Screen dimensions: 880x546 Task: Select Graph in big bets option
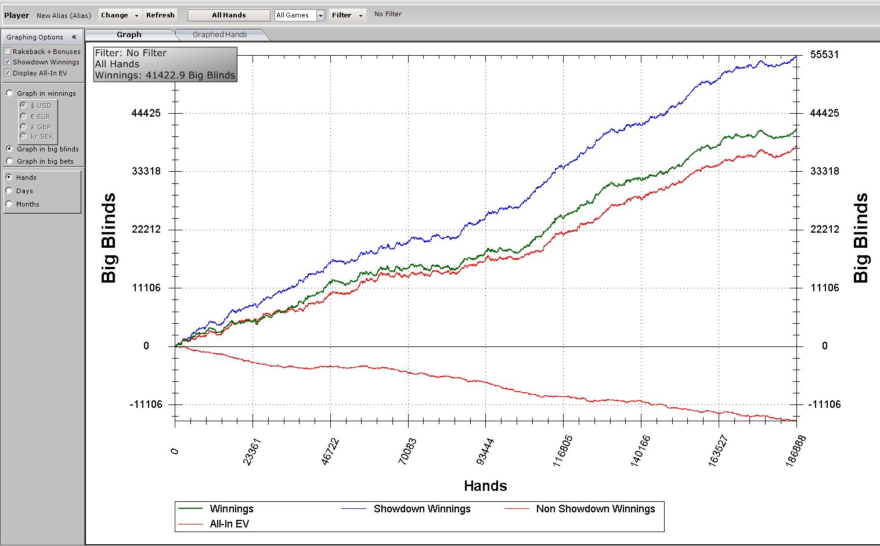[x=9, y=161]
